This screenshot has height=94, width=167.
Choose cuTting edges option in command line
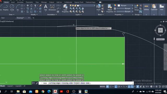[x=55, y=83]
